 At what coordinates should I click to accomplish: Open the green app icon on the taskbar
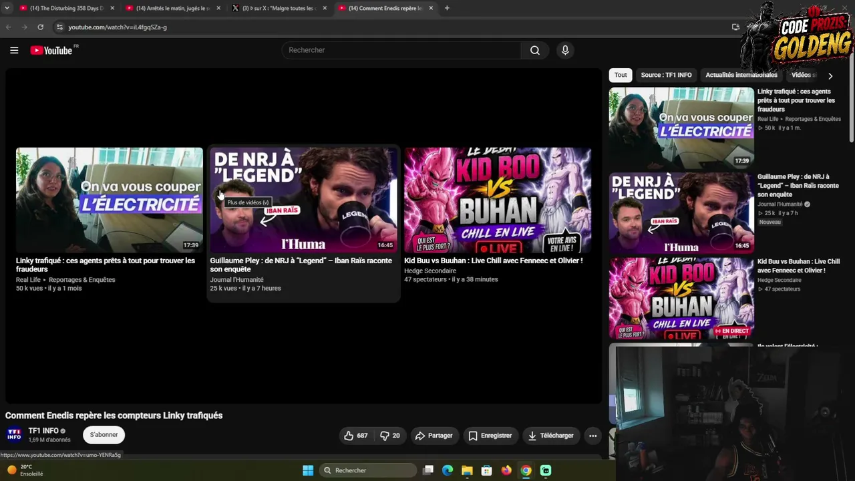pyautogui.click(x=546, y=470)
